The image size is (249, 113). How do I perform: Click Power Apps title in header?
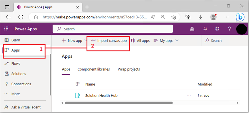(x=26, y=29)
